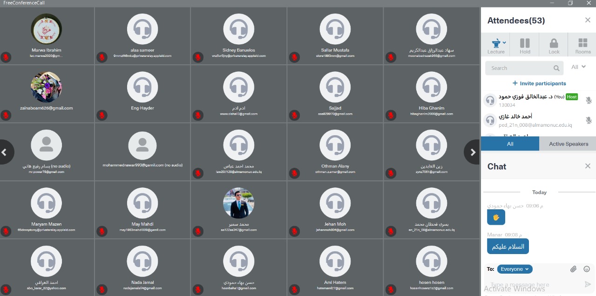
Task: Click the send message arrow icon
Action: tap(588, 284)
